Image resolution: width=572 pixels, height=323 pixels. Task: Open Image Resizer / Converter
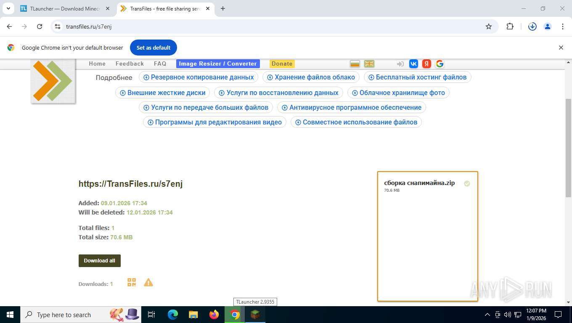coord(218,64)
